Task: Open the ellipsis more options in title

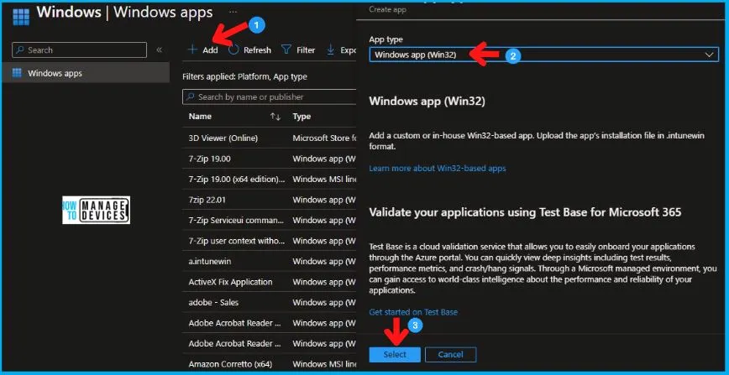Action: point(233,12)
